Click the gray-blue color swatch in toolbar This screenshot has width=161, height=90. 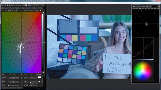click(x=29, y=5)
